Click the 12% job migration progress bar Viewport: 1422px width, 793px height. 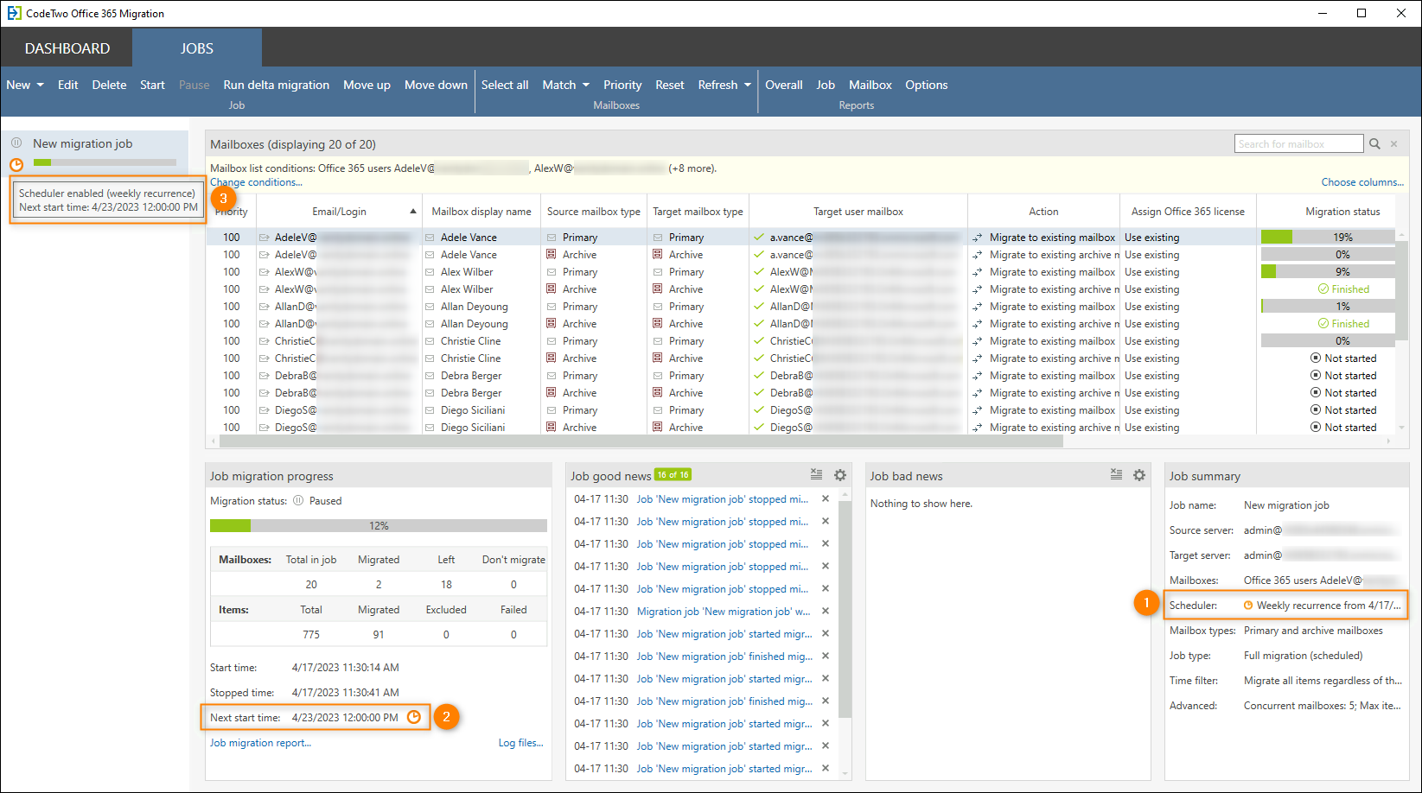(x=379, y=525)
